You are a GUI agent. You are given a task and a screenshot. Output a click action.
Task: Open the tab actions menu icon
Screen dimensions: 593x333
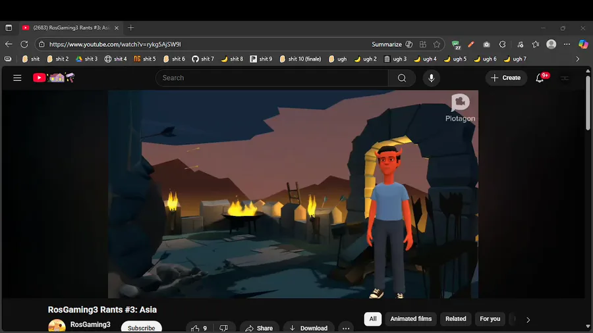[x=9, y=28]
